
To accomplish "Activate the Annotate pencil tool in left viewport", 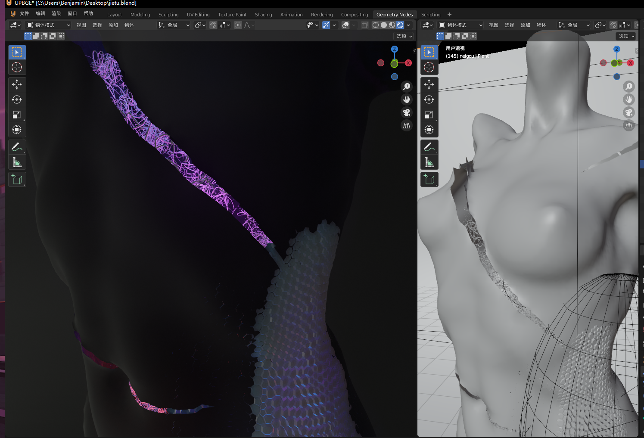I will (x=17, y=147).
